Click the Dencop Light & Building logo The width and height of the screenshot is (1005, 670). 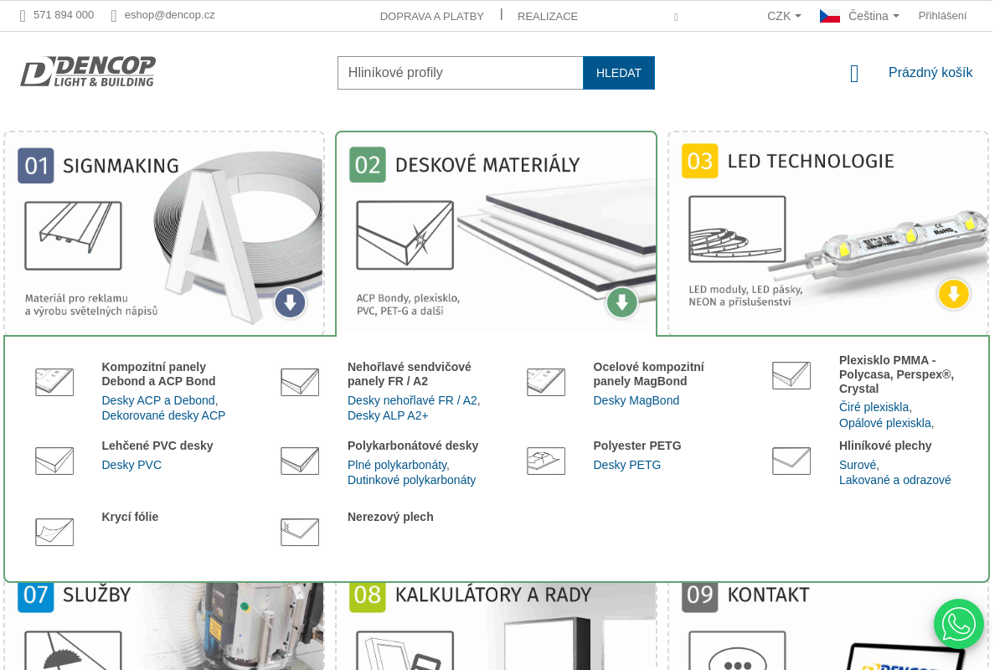click(88, 72)
